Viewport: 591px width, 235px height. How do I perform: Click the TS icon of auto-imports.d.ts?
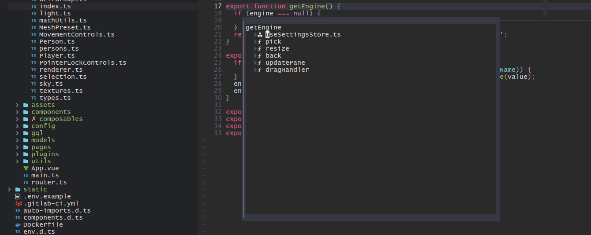click(18, 211)
